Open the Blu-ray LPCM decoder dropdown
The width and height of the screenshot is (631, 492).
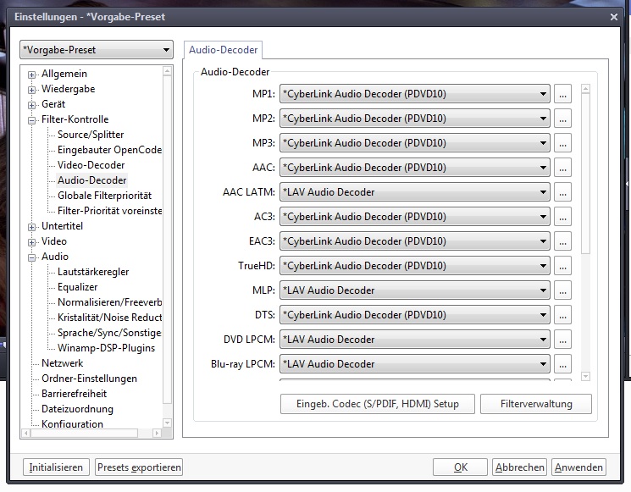pyautogui.click(x=414, y=364)
